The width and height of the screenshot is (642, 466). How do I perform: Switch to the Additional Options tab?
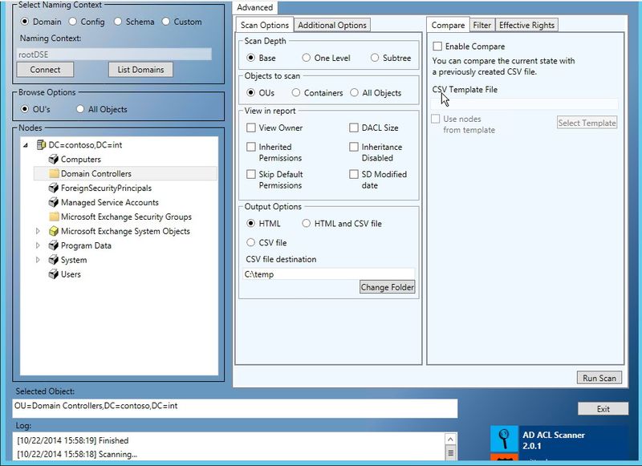click(x=330, y=26)
